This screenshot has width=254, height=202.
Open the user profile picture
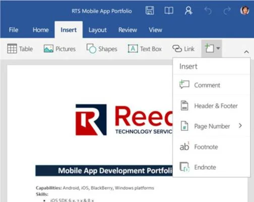pos(244,11)
